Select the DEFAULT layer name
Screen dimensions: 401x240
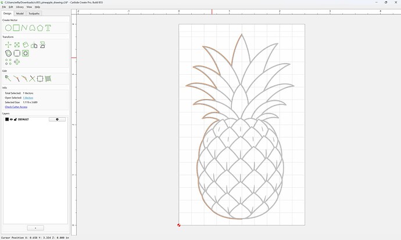tap(23, 119)
